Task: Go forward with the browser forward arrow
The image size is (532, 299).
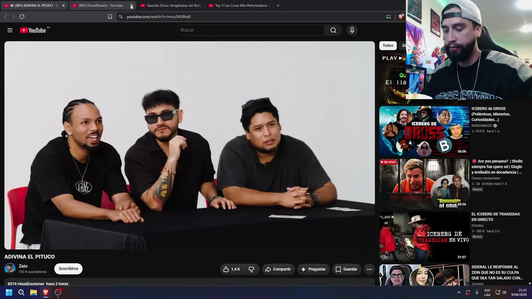Action: pos(13,17)
